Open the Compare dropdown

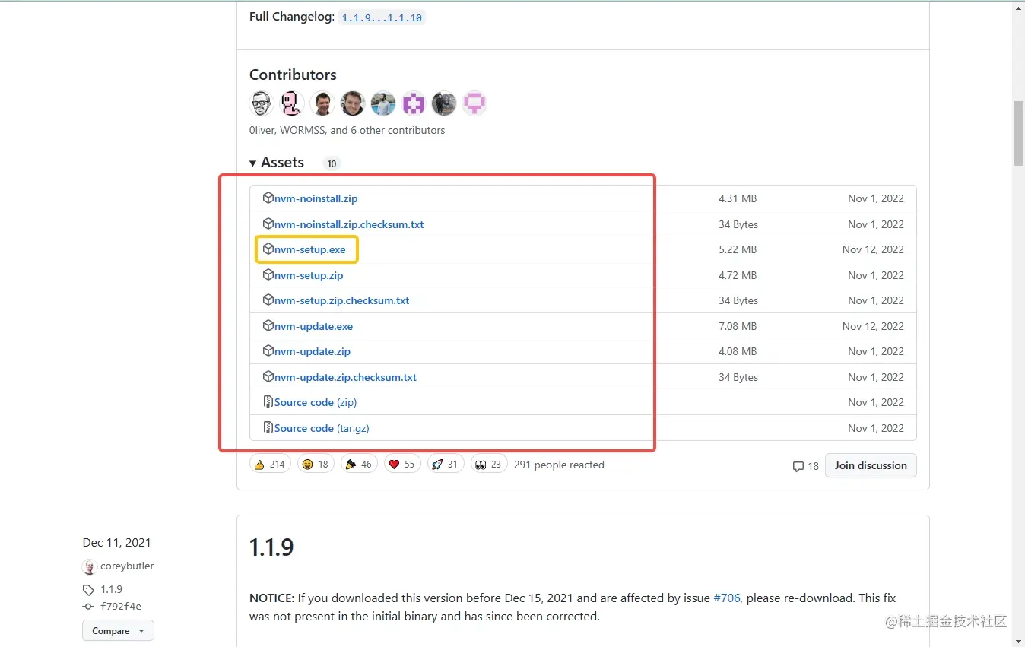[118, 631]
